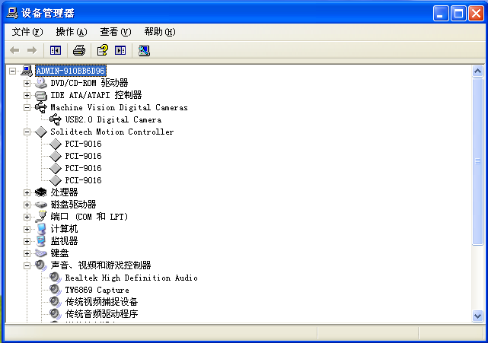Collapse the 声音、视频和游戏控制器 node
488x343 pixels.
coord(27,265)
